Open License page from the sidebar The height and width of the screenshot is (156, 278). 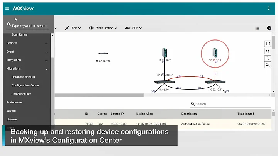click(x=12, y=119)
